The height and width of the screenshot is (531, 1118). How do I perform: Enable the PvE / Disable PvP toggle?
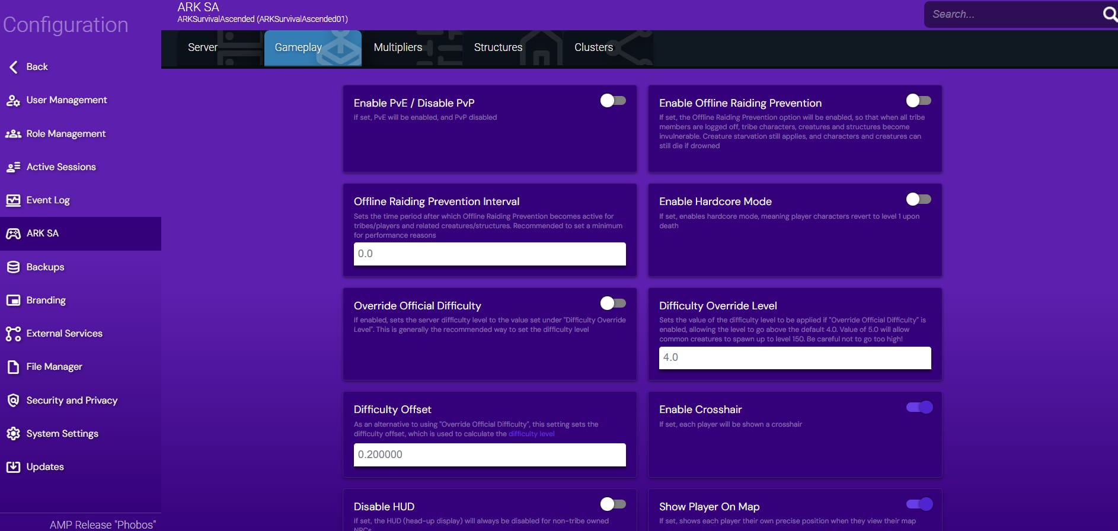[x=613, y=101]
